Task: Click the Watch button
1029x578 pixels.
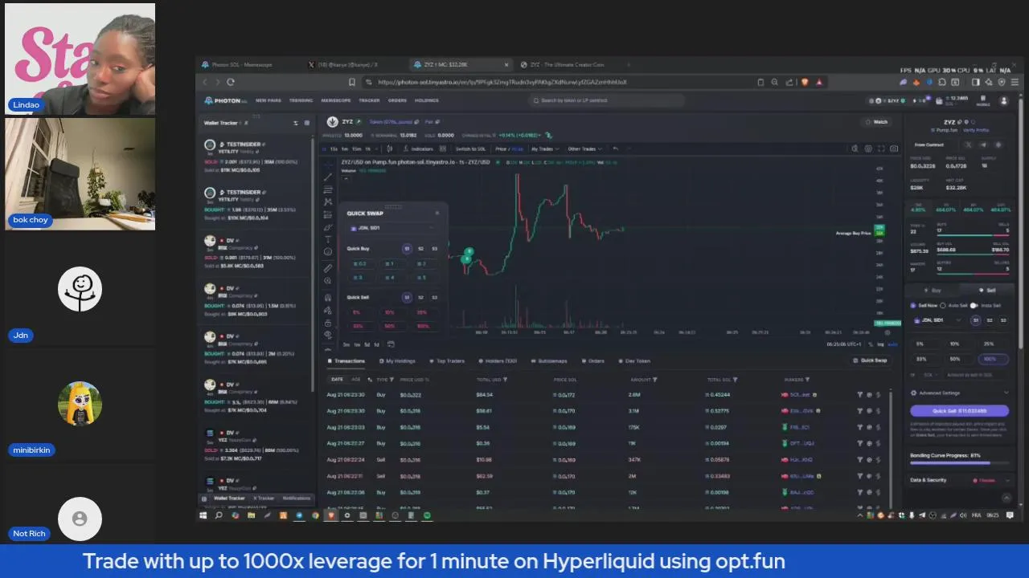Action: (877, 122)
